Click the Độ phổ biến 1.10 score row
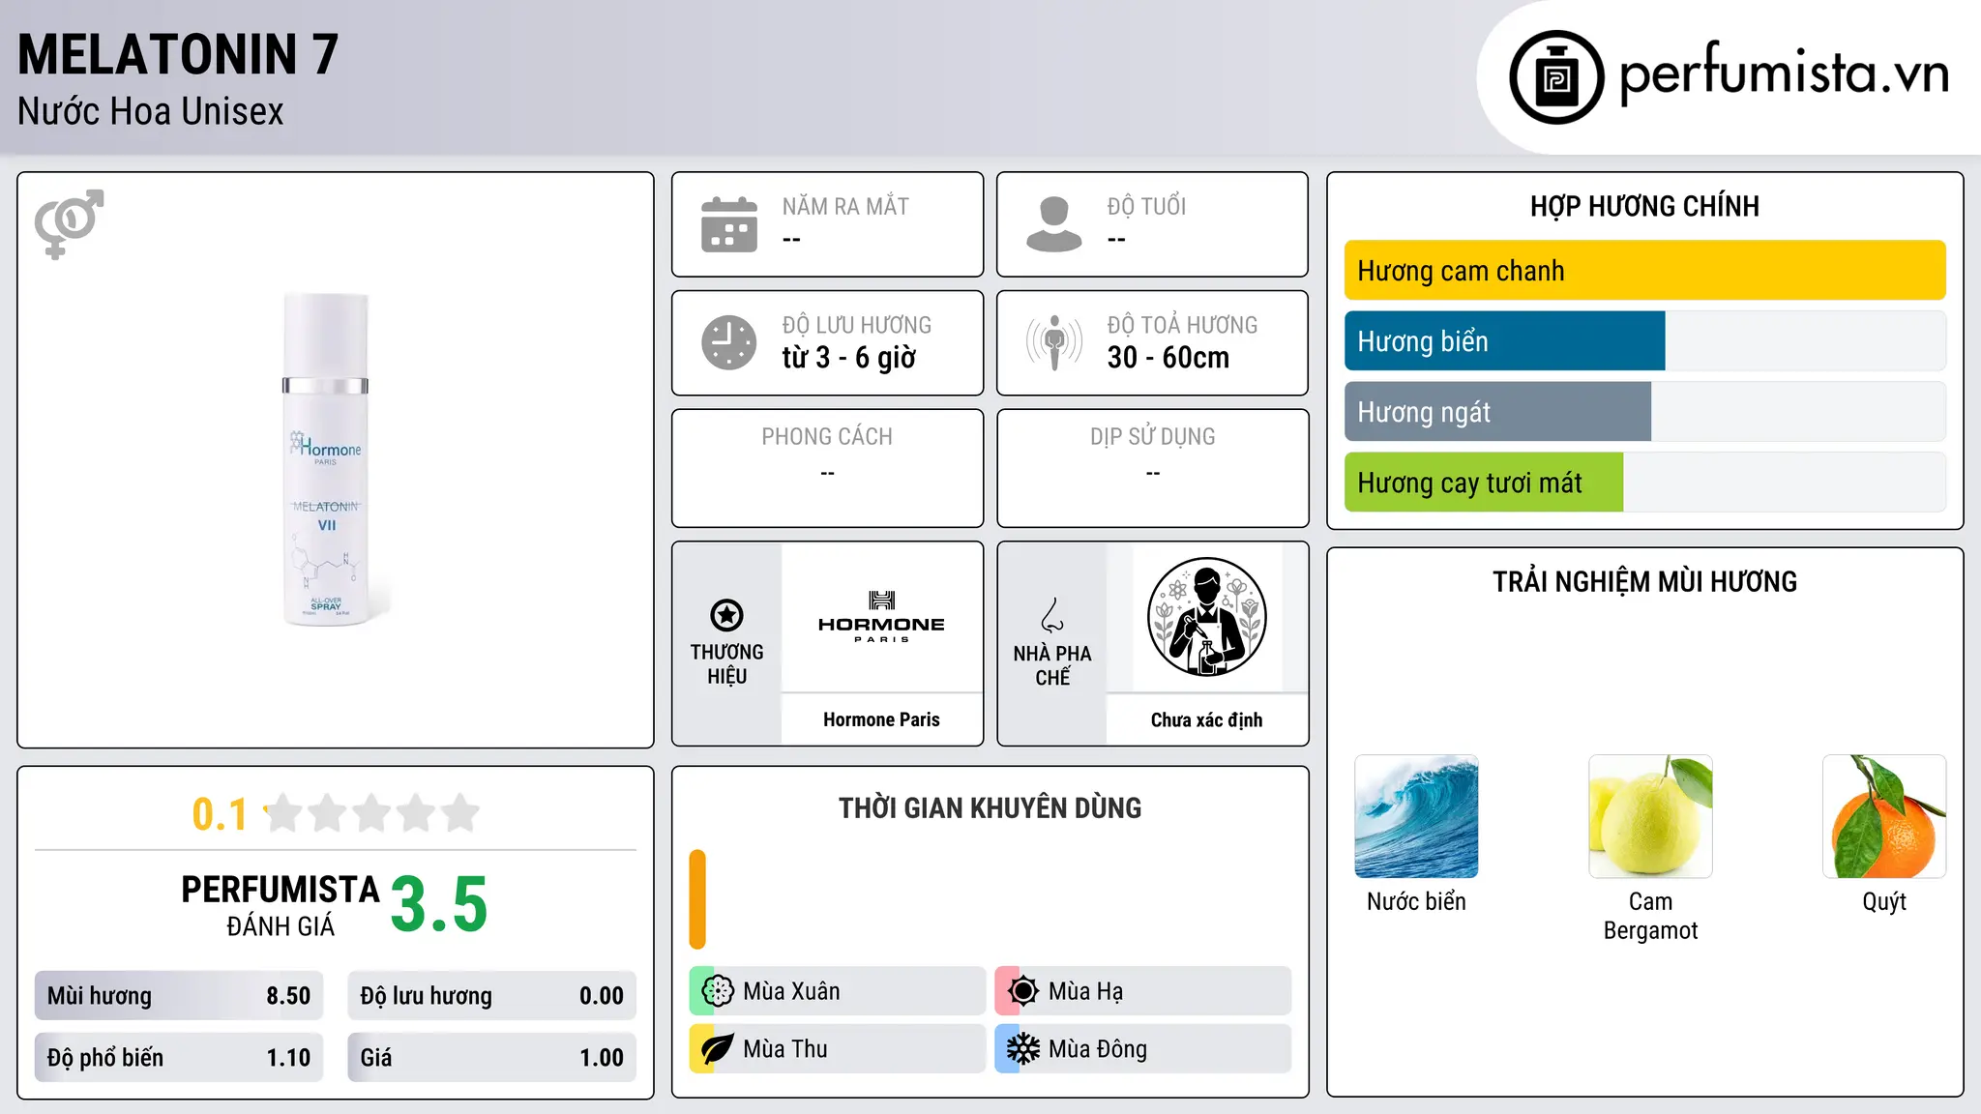Screen dimensions: 1981x1114 point(179,1058)
